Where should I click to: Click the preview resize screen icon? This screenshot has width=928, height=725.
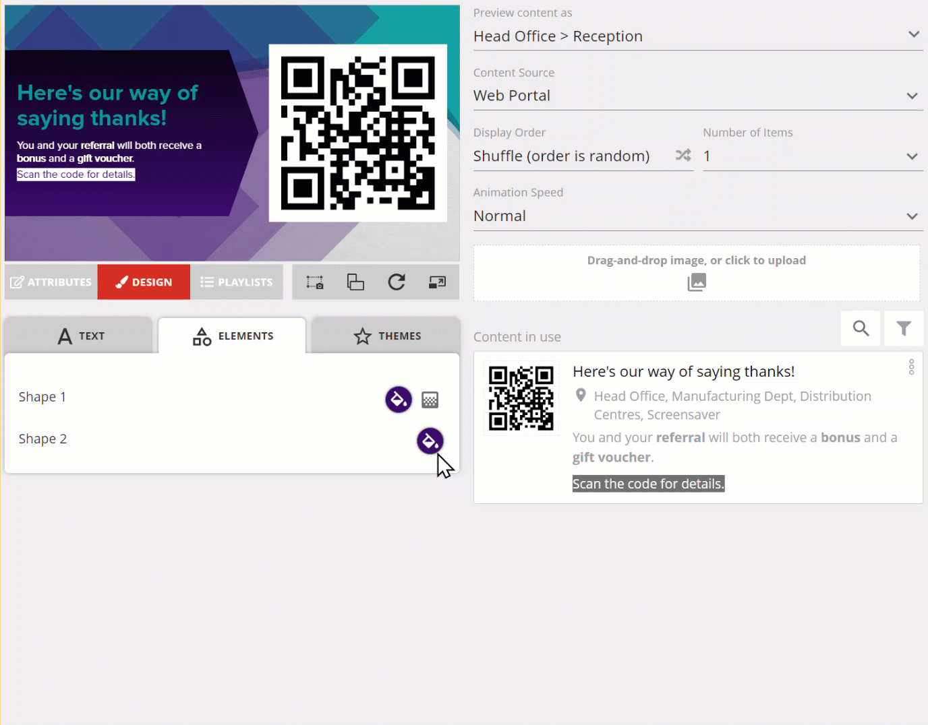[437, 282]
